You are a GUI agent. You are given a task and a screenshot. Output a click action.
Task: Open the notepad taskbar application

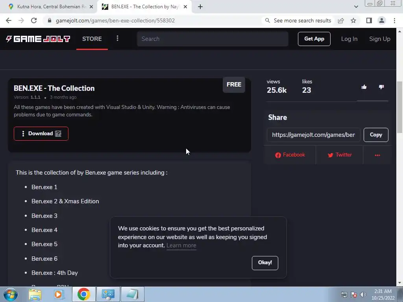(133, 294)
